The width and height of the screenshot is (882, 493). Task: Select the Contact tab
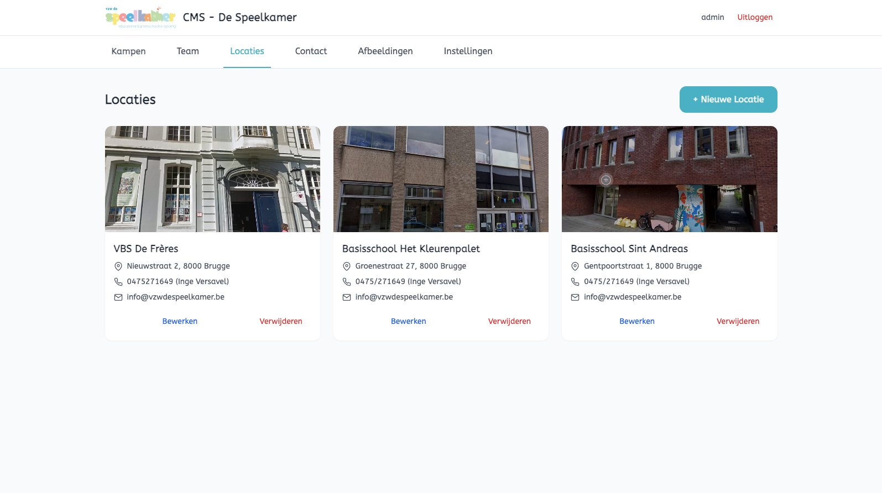(x=311, y=51)
